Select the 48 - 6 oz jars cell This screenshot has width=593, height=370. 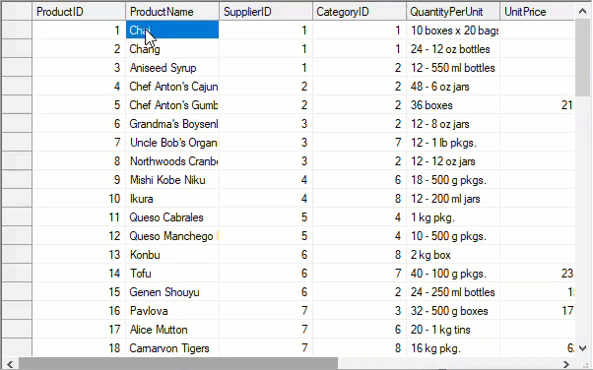[453, 87]
